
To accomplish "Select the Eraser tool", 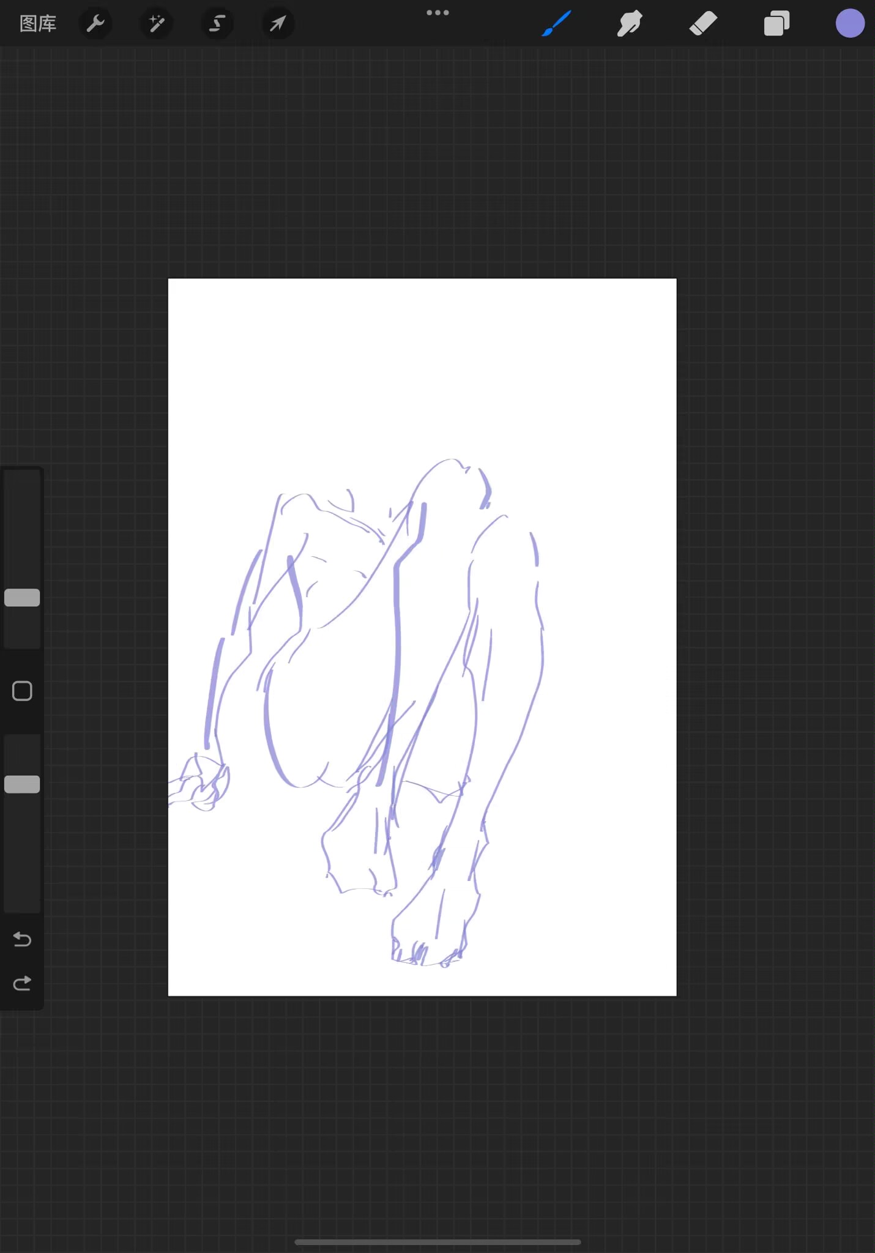I will [703, 24].
